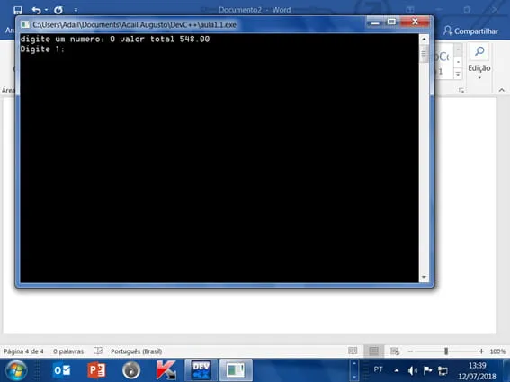This screenshot has height=382, width=510.
Task: Switch to Read Mode view in status bar
Action: [353, 351]
